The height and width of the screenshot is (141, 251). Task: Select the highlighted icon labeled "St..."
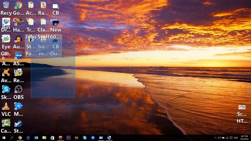(31, 40)
